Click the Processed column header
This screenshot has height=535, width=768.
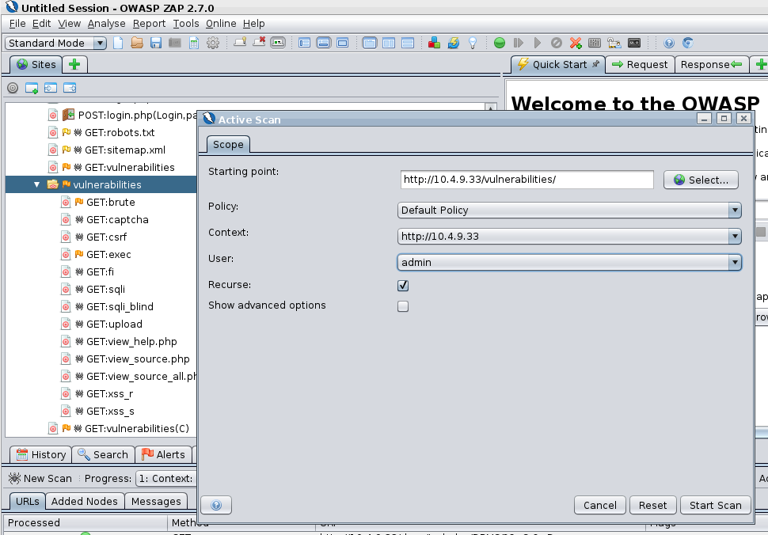[86, 523]
